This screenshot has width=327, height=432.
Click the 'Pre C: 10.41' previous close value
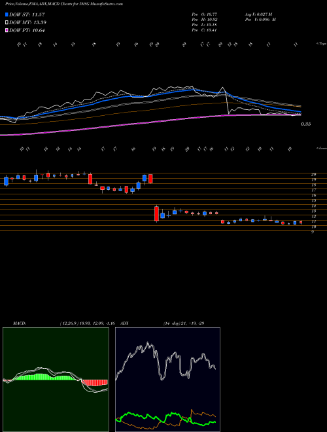pos(205,29)
